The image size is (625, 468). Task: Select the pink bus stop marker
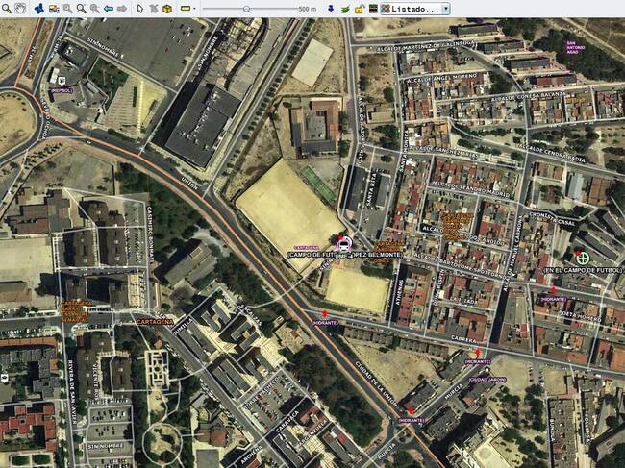343,244
